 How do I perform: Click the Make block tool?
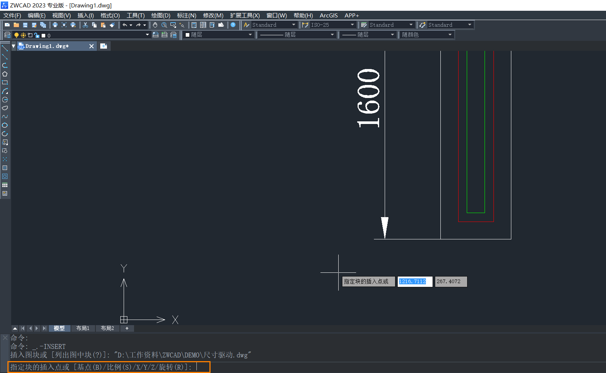point(5,151)
